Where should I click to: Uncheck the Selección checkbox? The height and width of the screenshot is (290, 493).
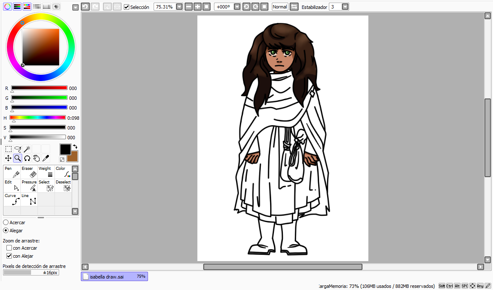[x=127, y=7]
